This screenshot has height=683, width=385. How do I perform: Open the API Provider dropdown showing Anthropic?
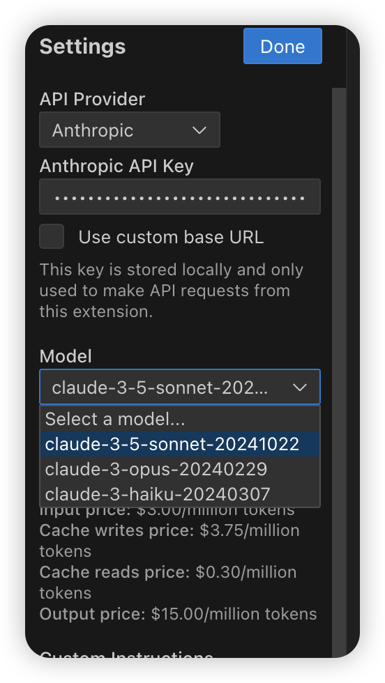tap(130, 130)
